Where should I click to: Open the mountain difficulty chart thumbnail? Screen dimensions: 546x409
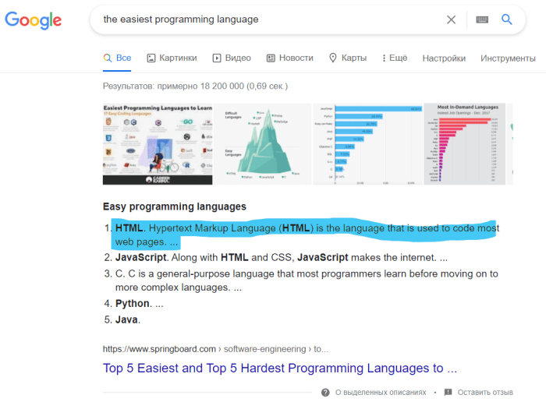tap(263, 144)
